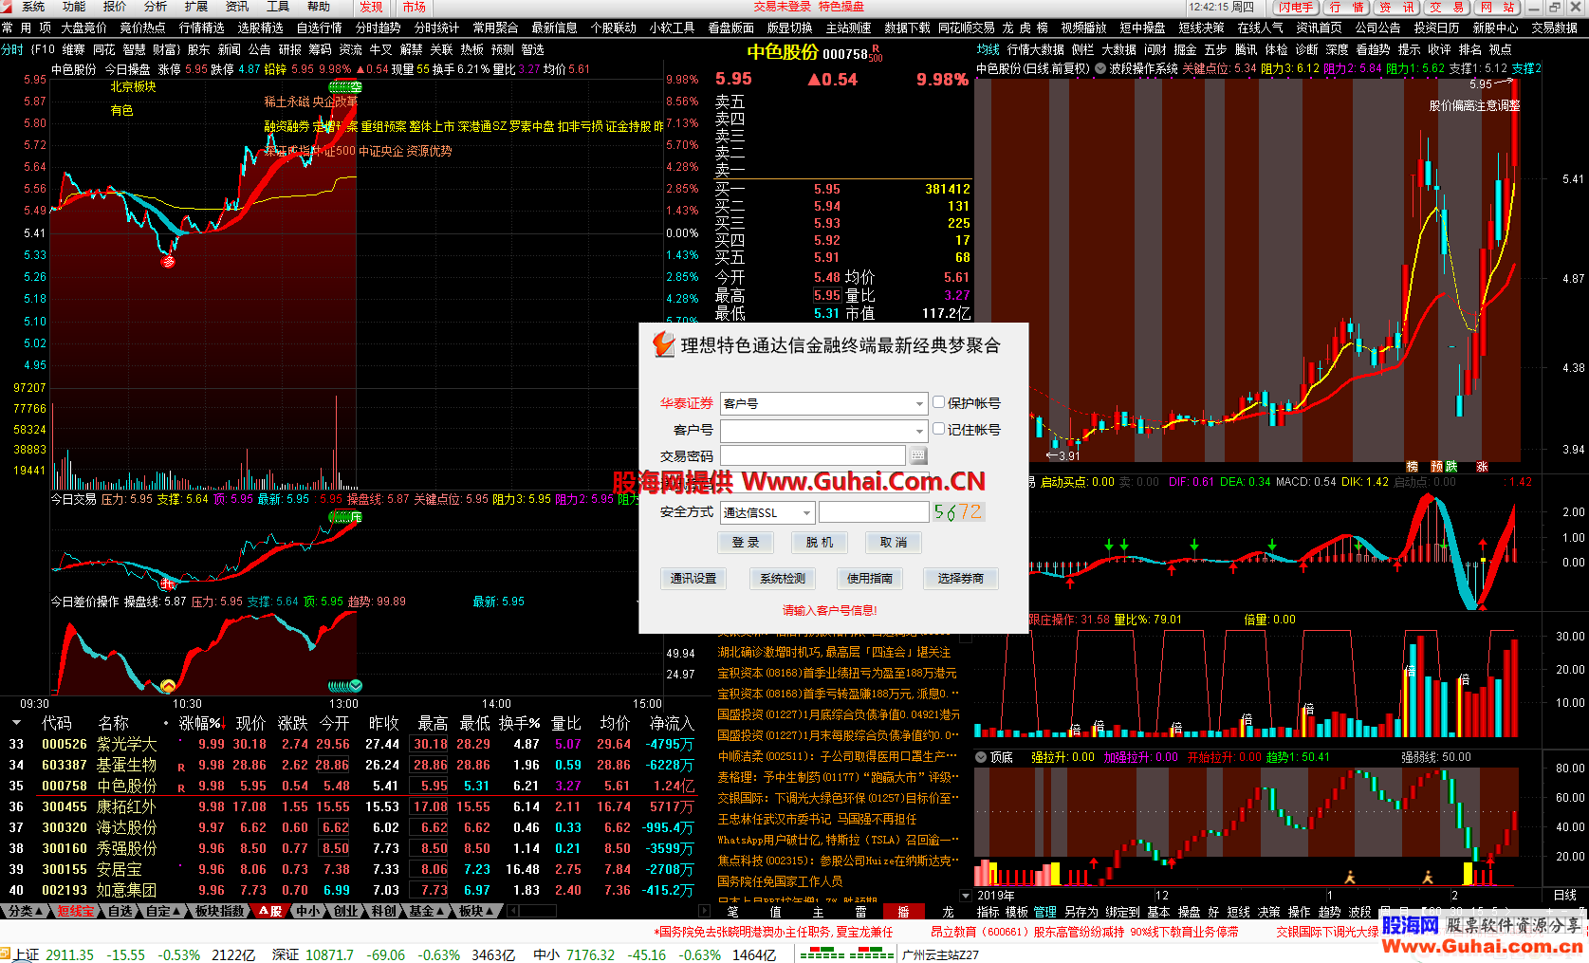Open the 筹码 tab above intraday chart
The width and height of the screenshot is (1589, 963).
321,49
